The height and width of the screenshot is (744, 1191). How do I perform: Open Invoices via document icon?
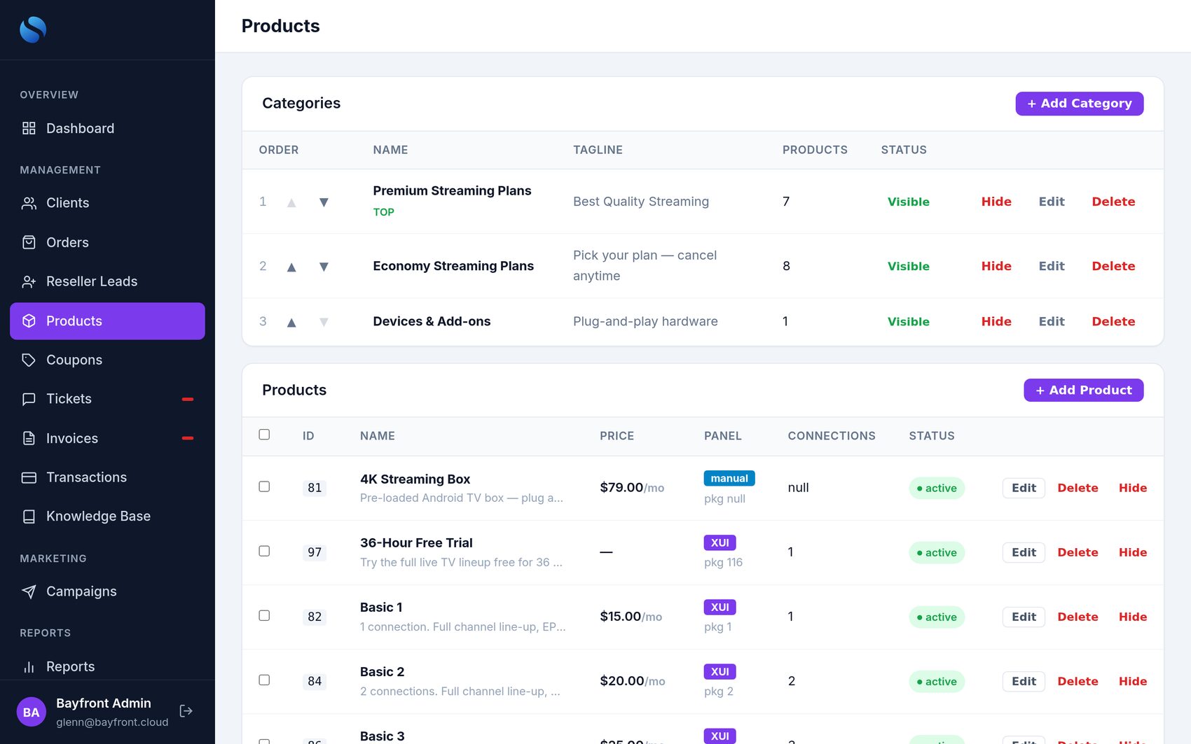coord(29,438)
